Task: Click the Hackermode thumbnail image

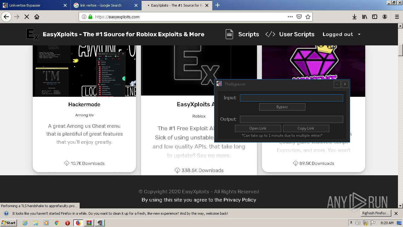Action: [84, 71]
